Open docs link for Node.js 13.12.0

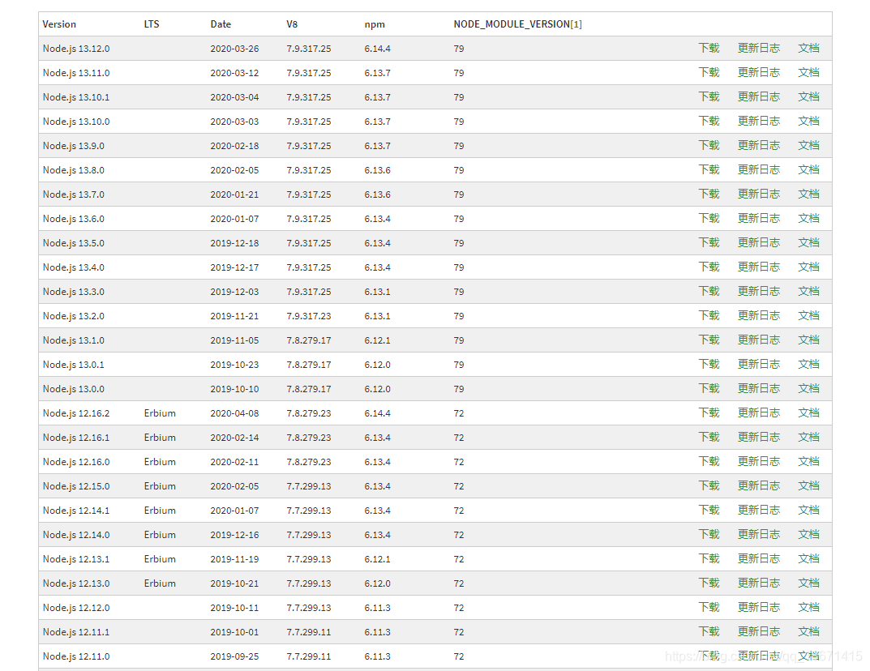pyautogui.click(x=808, y=49)
